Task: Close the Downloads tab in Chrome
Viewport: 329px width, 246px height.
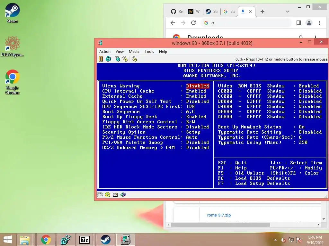Action: [250, 12]
